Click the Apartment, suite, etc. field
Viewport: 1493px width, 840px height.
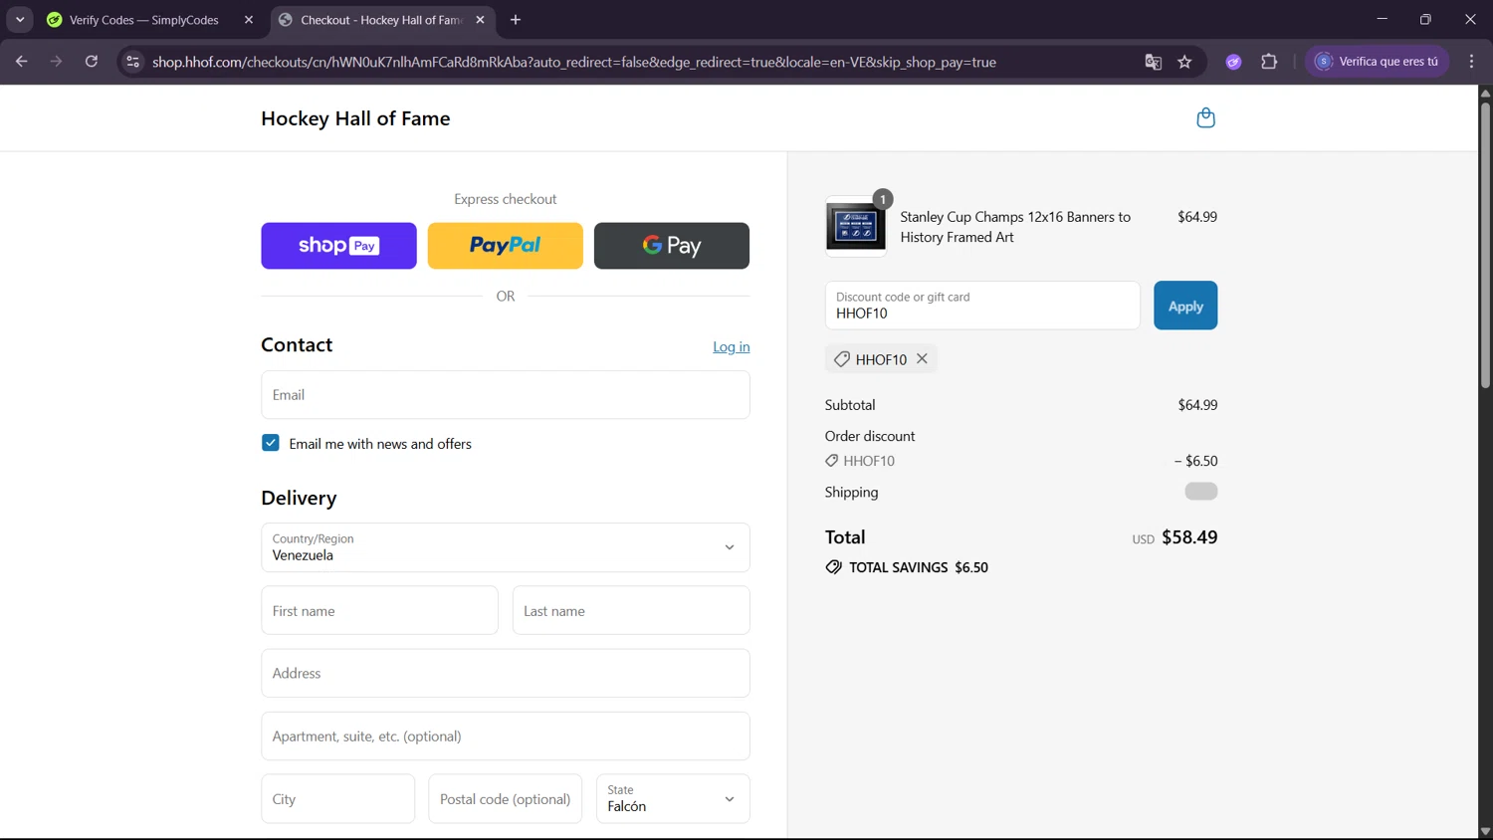(506, 736)
